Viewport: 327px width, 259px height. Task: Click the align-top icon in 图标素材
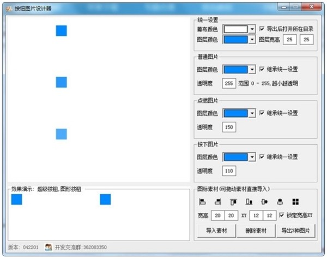233,202
